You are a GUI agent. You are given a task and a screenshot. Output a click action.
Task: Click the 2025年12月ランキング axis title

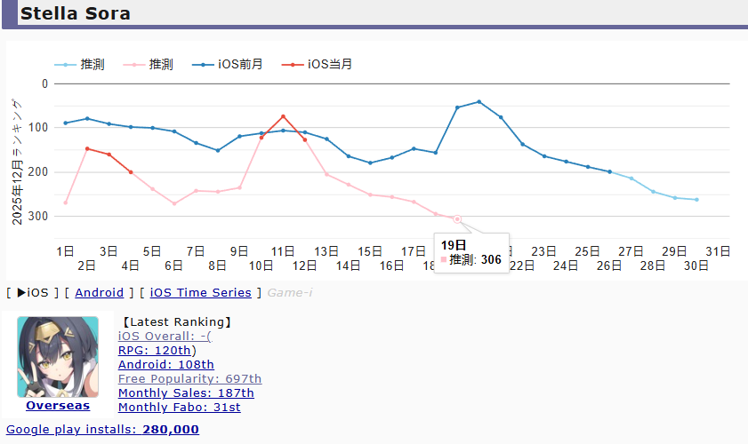coord(17,162)
